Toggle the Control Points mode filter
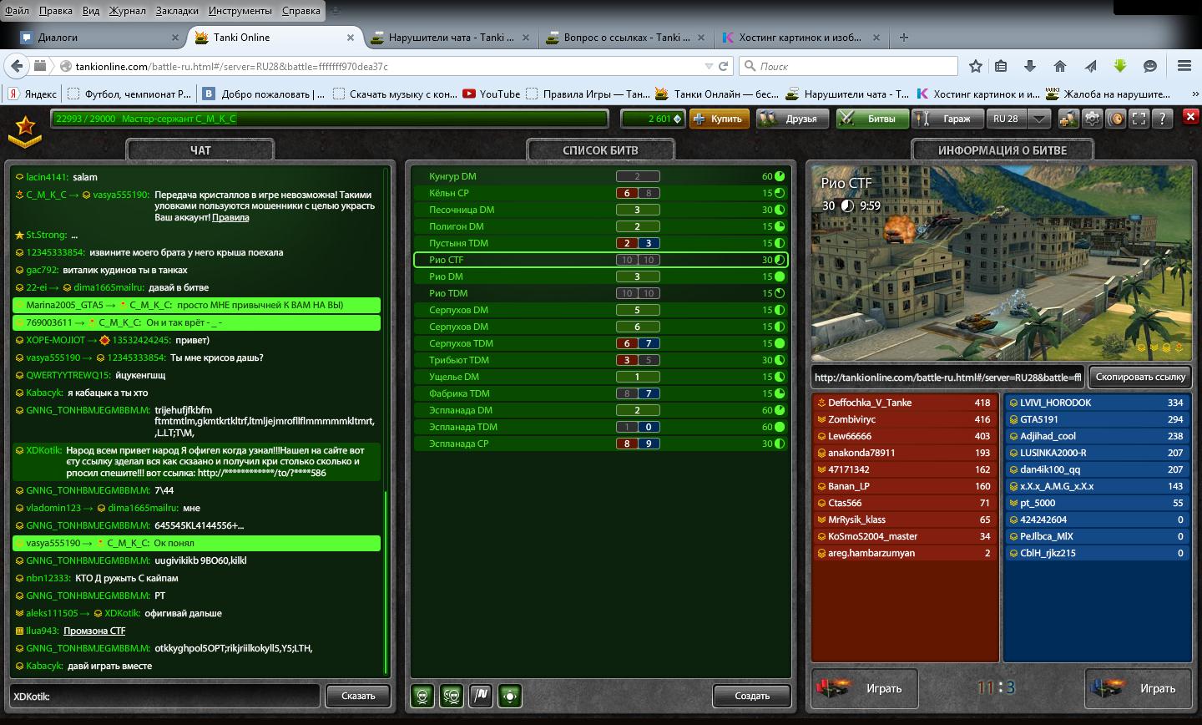1202x725 pixels. (510, 695)
